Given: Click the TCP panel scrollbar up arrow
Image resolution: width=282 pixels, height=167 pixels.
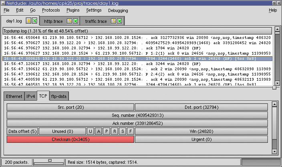Looking at the screenshot, I should (274, 104).
